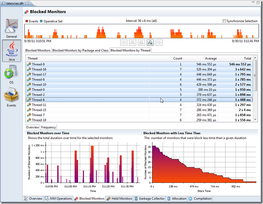
Task: Select the Java tab group icon
Action: pyautogui.click(x=11, y=49)
